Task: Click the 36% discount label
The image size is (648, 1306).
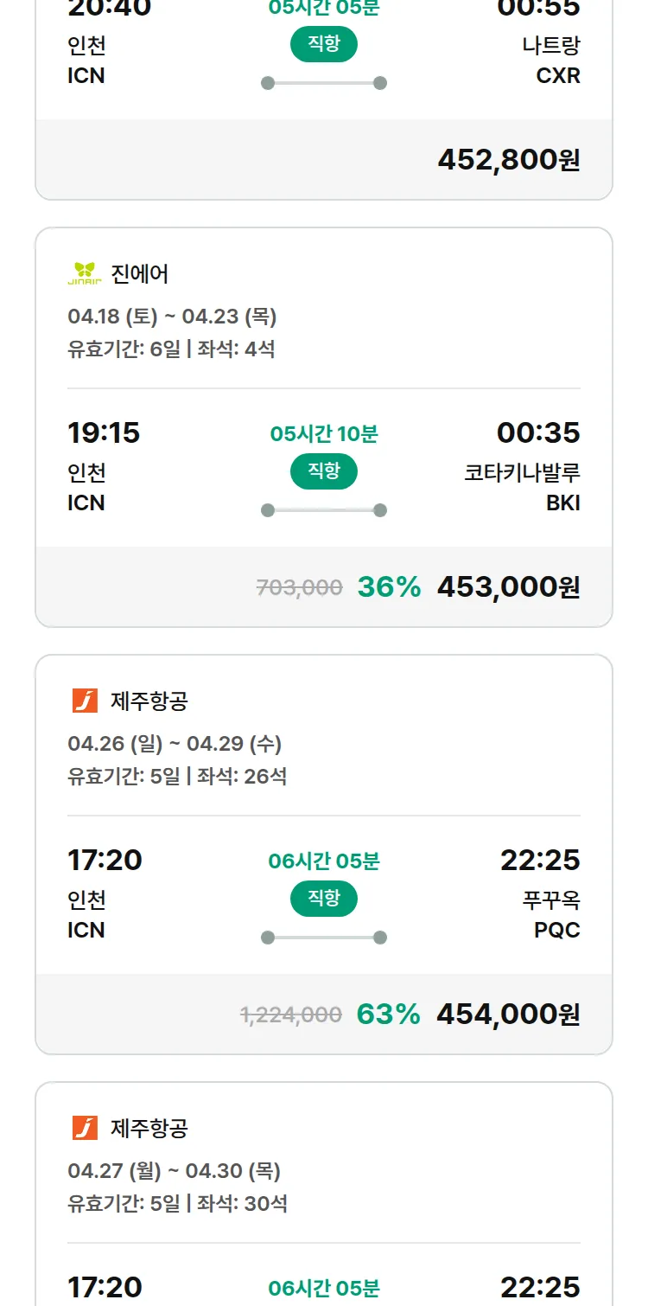Action: tap(389, 586)
